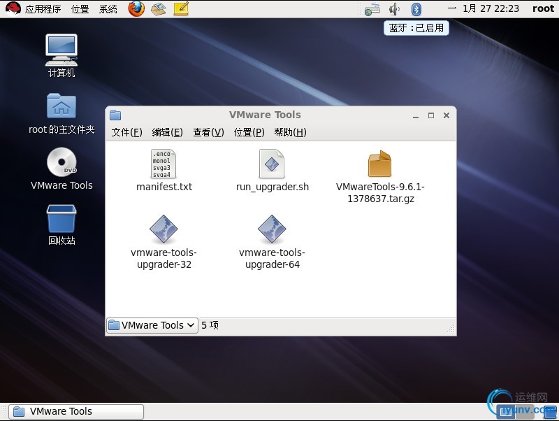The width and height of the screenshot is (559, 421).
Task: Click the manifest.txt file name label
Action: (x=164, y=187)
